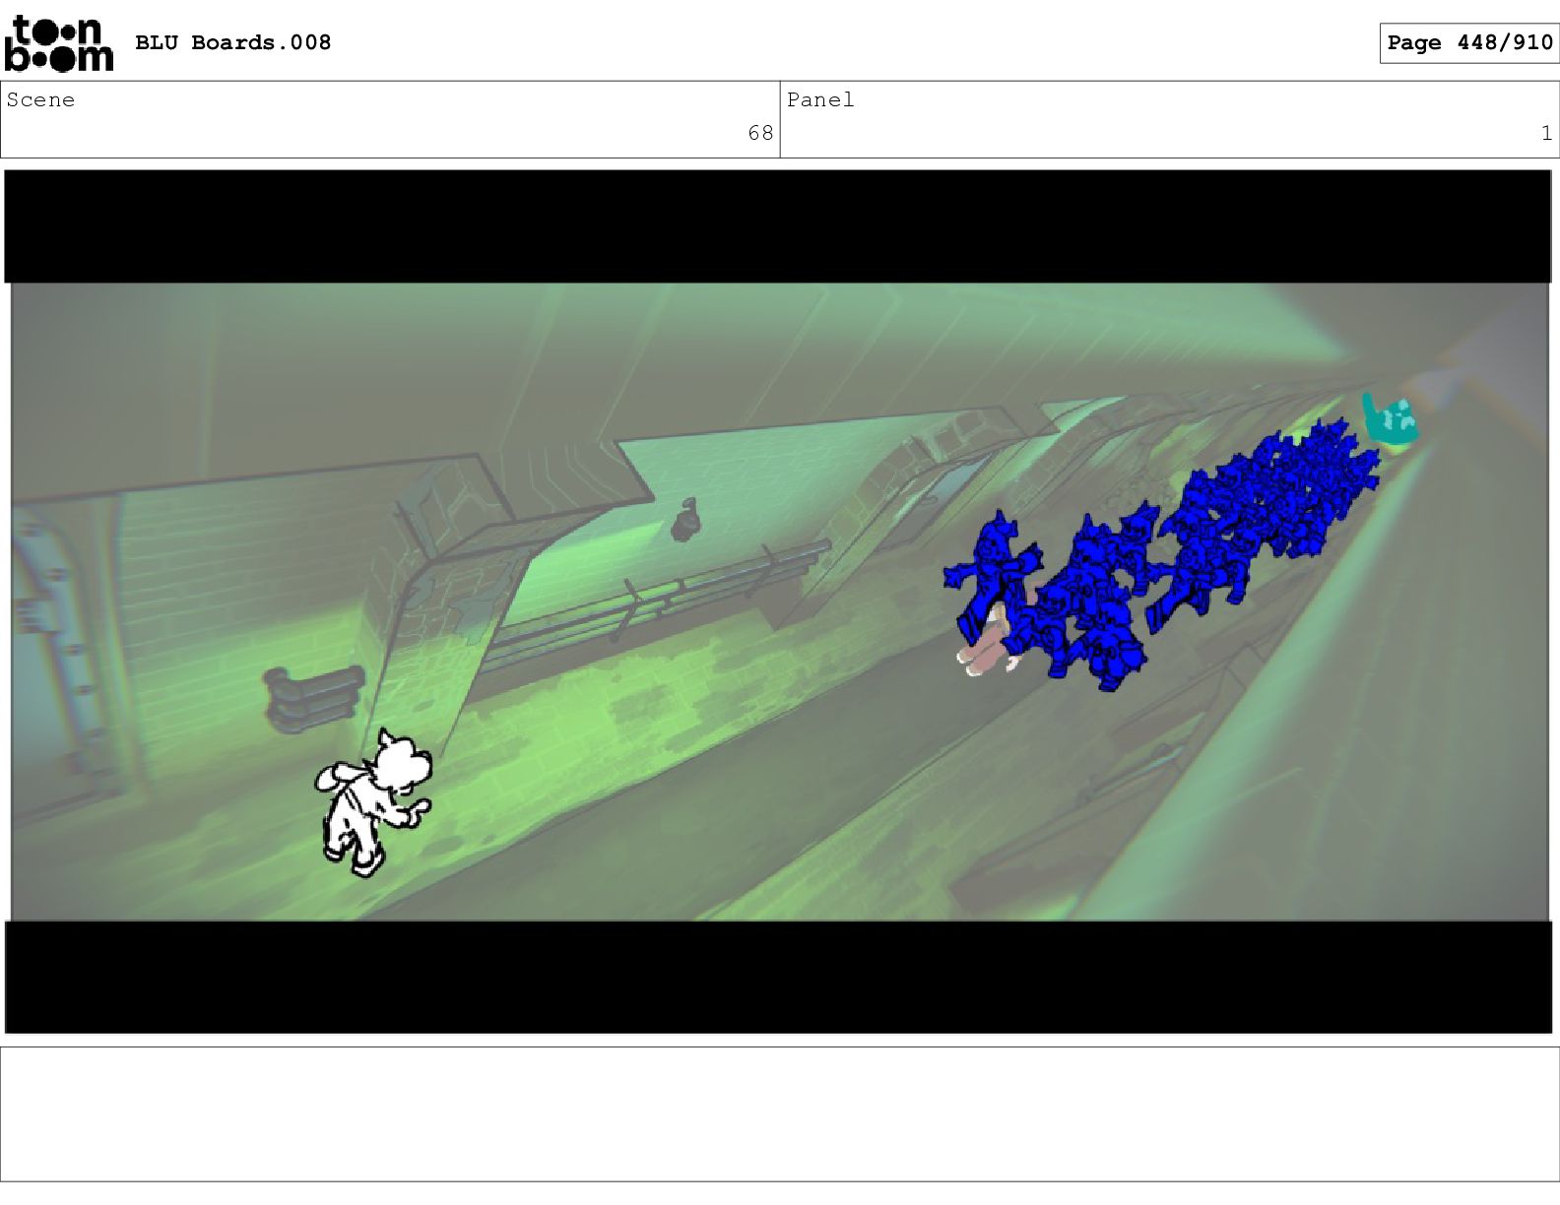Select the 'BLU Boards.008' title text

(x=232, y=42)
